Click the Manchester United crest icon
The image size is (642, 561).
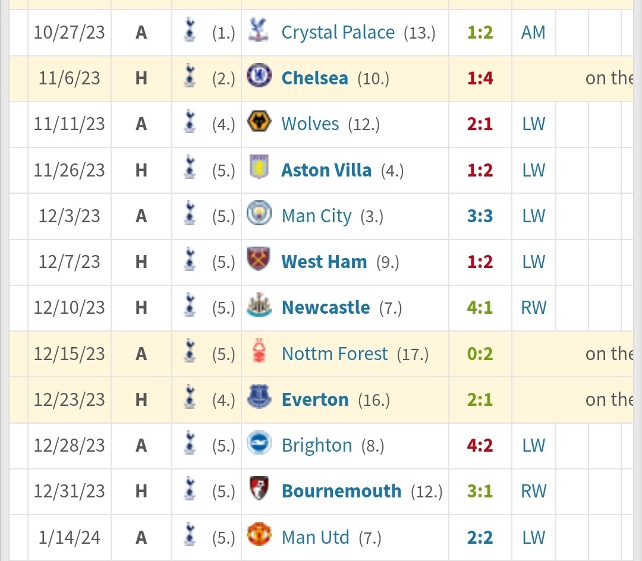(x=259, y=534)
